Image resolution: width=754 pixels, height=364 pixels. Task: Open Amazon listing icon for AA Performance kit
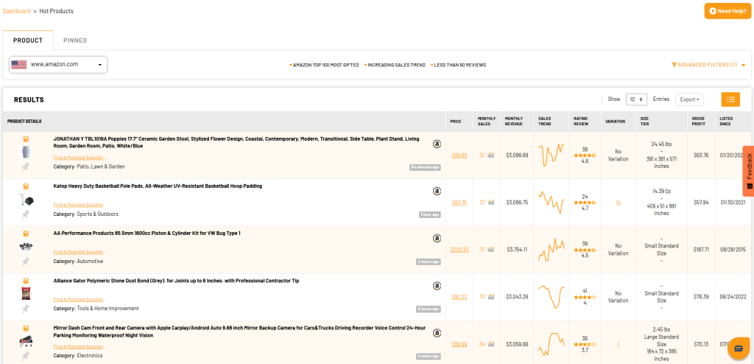click(437, 238)
